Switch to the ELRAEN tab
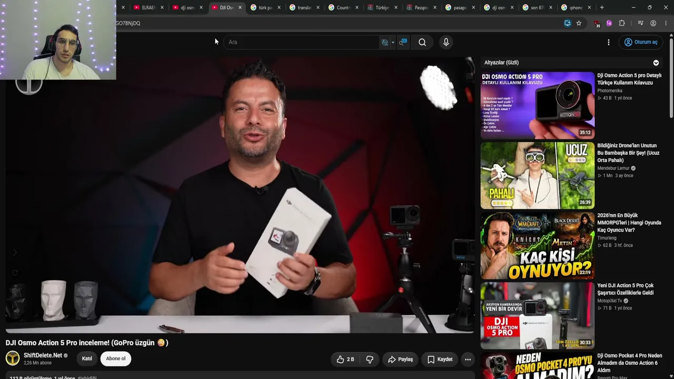 (x=148, y=7)
